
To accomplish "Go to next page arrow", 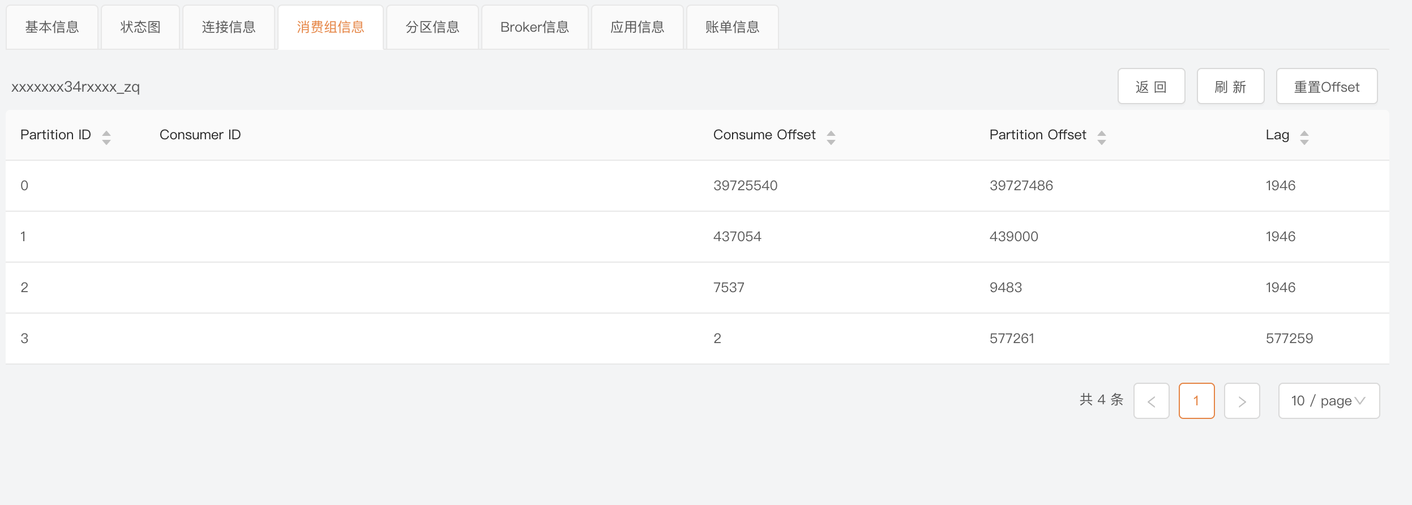I will [x=1242, y=401].
